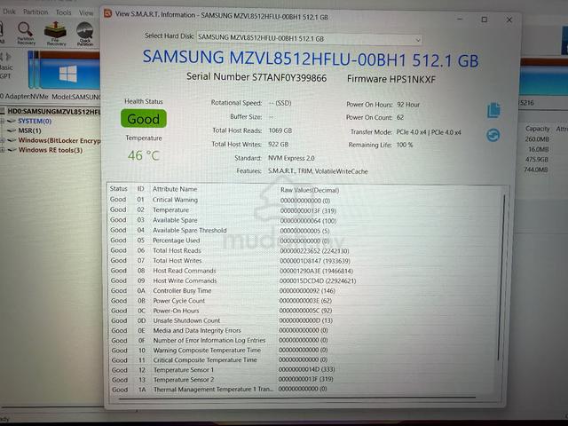Screen dimensions: 568x426
Task: Select Critical Composite Temperature Time row
Action: (x=304, y=360)
